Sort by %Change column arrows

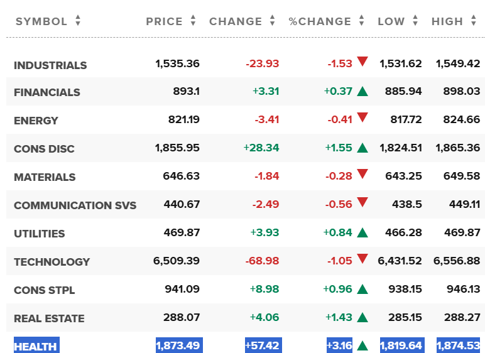coord(361,21)
